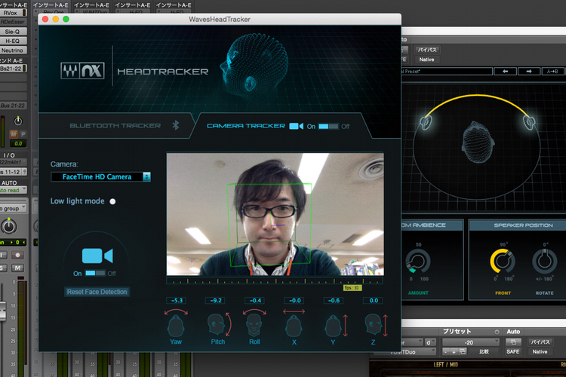
Task: Click the Neutrino insert slot
Action: (x=14, y=51)
